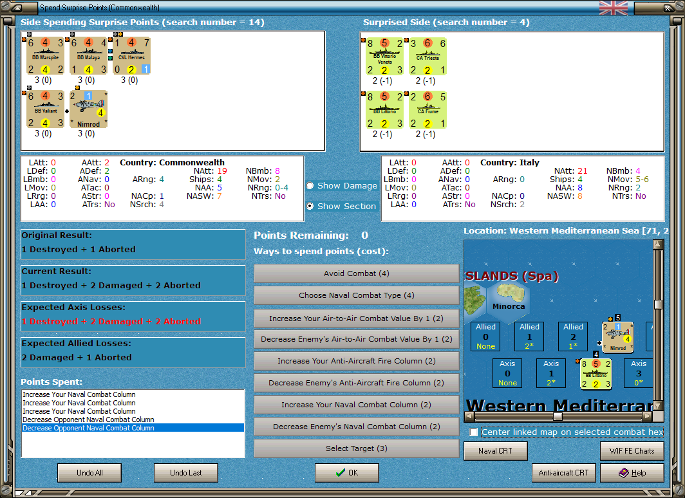Select the CVL Hermes unit counter
Viewport: 685px width, 498px height.
click(132, 56)
